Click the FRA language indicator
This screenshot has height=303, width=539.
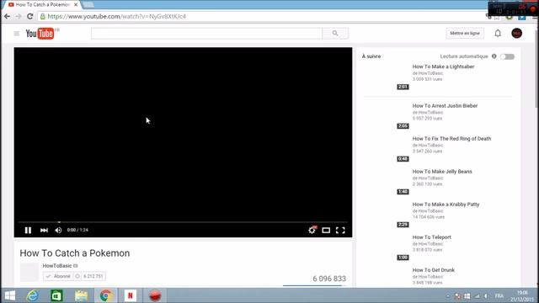click(499, 295)
